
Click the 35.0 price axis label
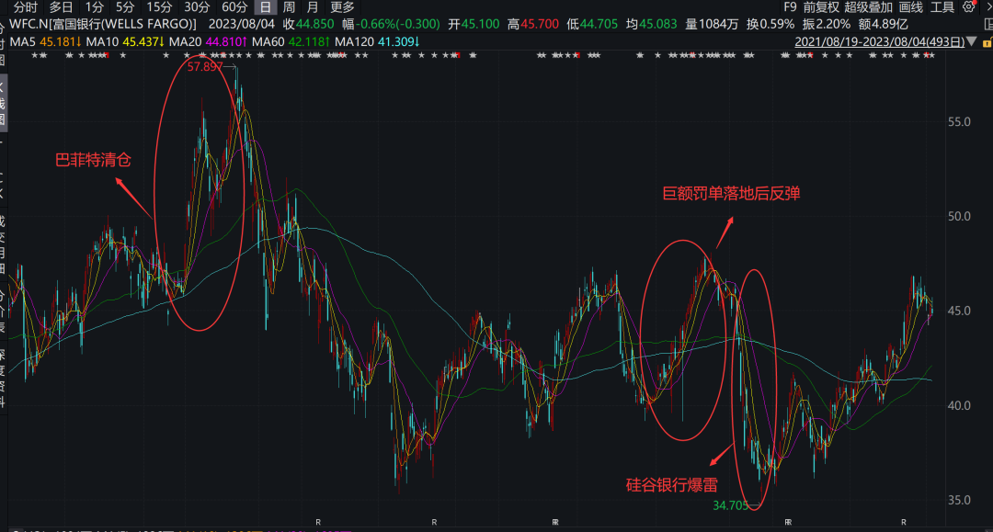959,500
